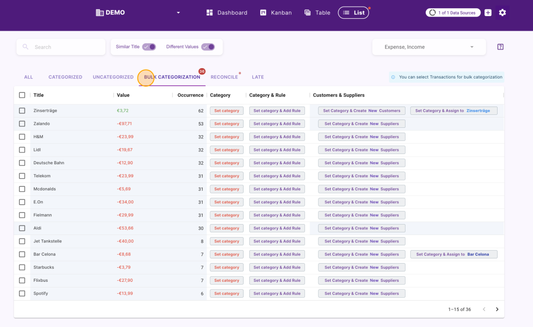Open the help question mark icon
This screenshot has height=327, width=533.
tap(500, 47)
